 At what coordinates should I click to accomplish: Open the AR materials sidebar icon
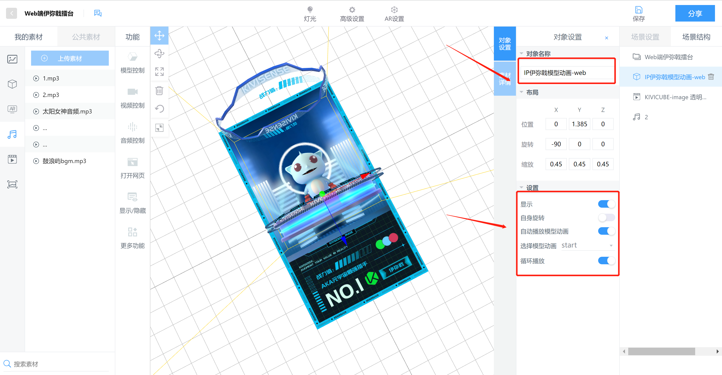pyautogui.click(x=12, y=109)
